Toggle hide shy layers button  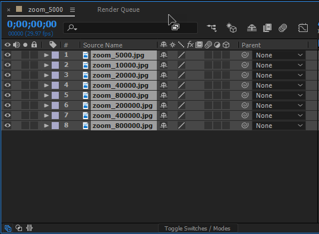pos(252,28)
